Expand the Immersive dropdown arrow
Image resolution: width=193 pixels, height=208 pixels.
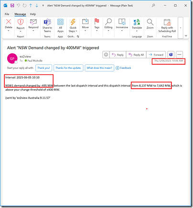[122, 31]
